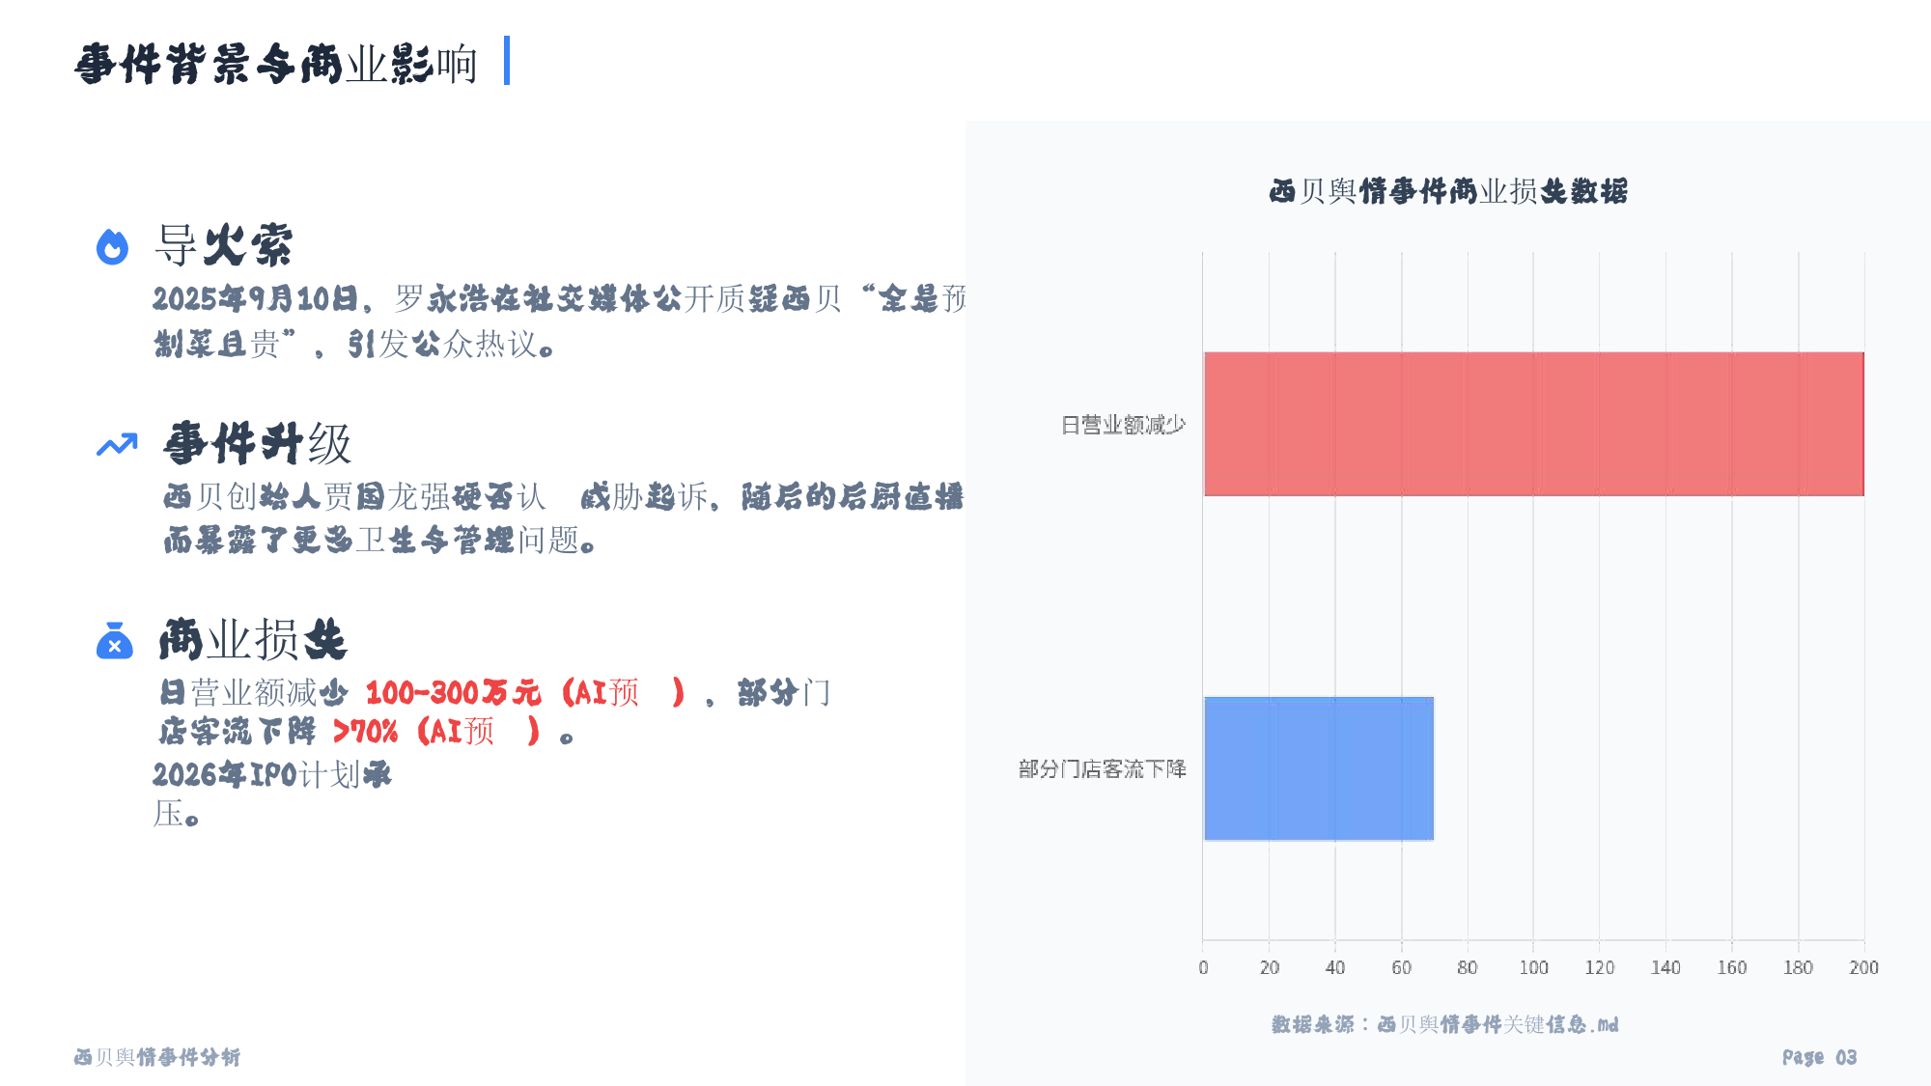
Task: Click the money bag icon beside 商业损失
Action: 114,640
